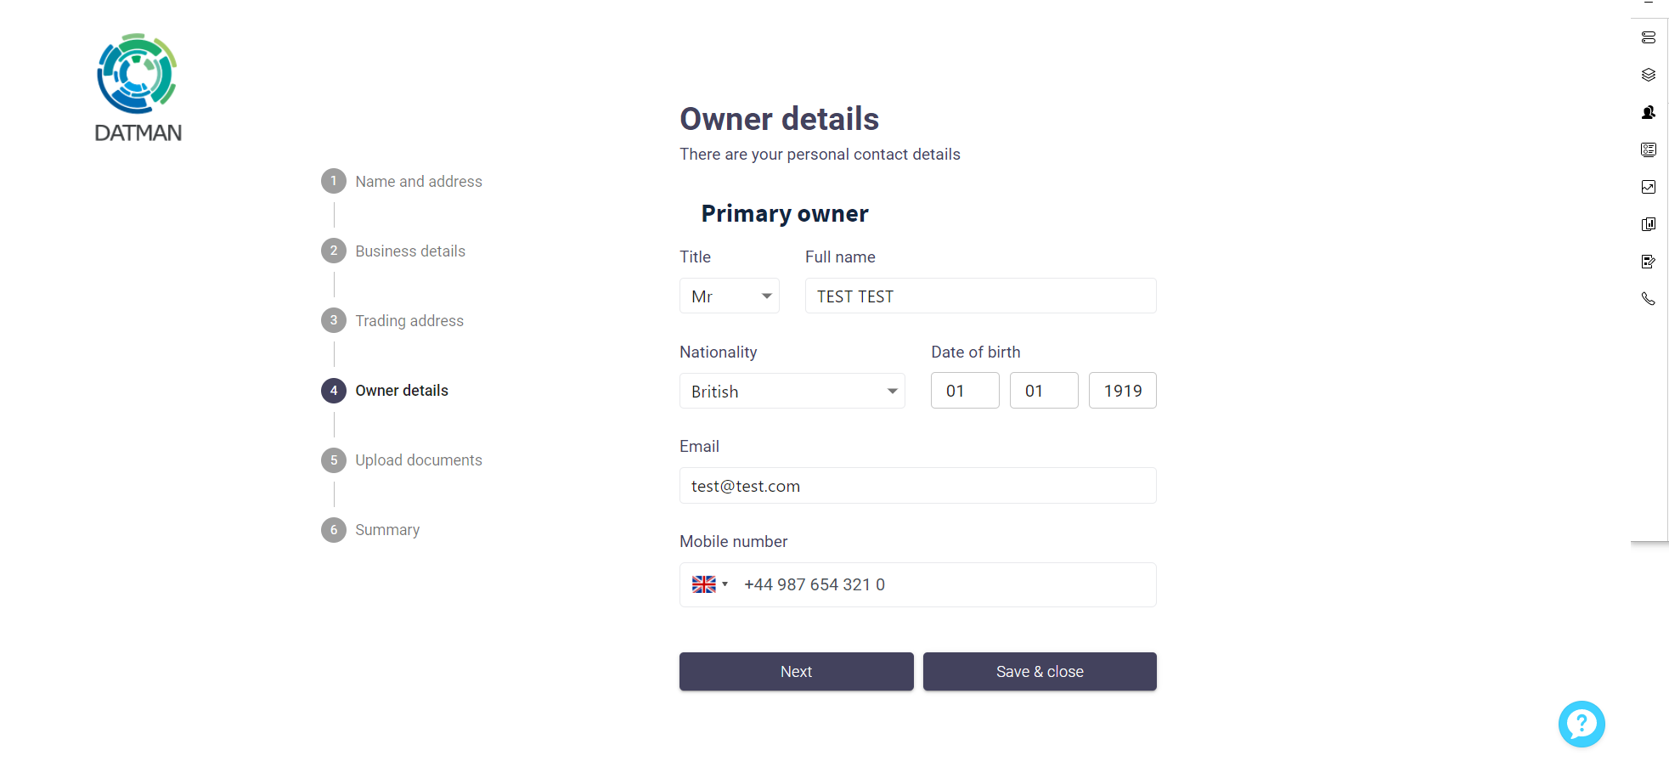Open the Nationality dropdown showing British
Image resolution: width=1669 pixels, height=767 pixels.
click(792, 391)
